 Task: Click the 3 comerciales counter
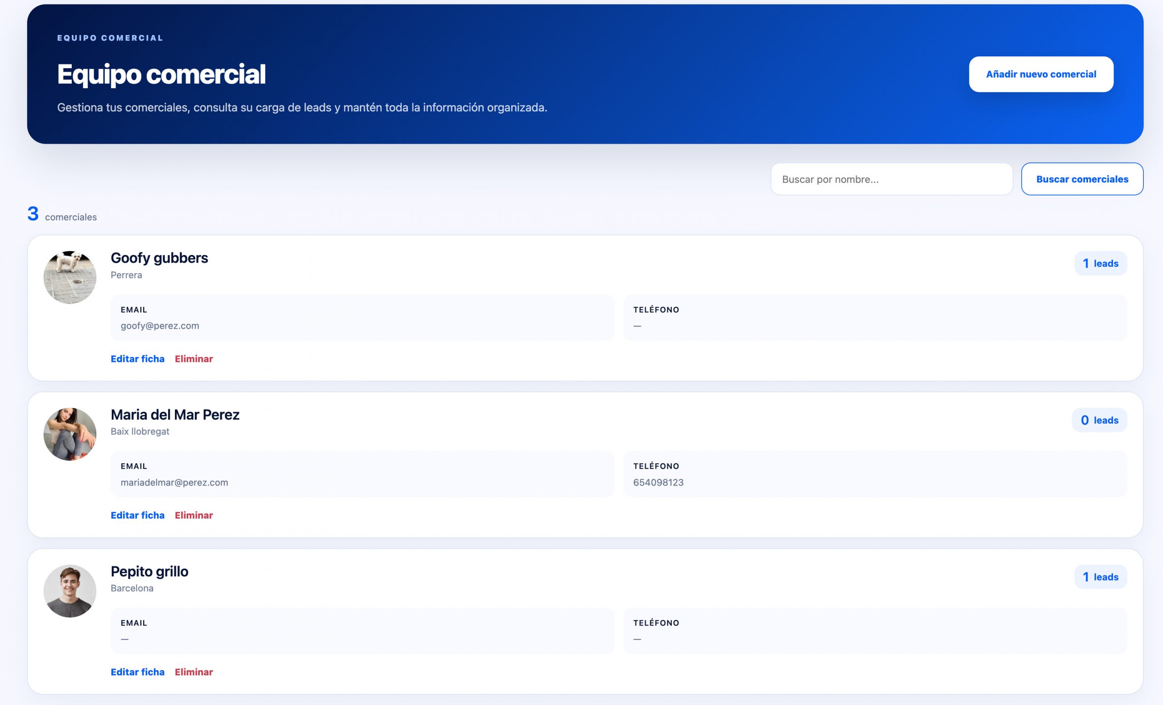[62, 215]
